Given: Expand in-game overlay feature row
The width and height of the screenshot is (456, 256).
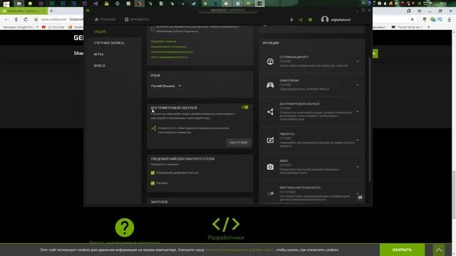Looking at the screenshot, I should click(x=358, y=112).
